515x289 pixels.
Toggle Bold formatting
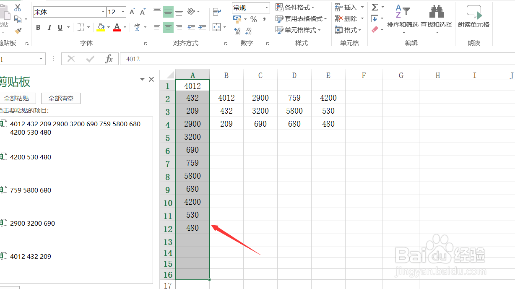[38, 27]
